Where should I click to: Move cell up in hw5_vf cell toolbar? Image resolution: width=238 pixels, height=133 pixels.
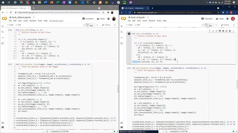[210, 31]
